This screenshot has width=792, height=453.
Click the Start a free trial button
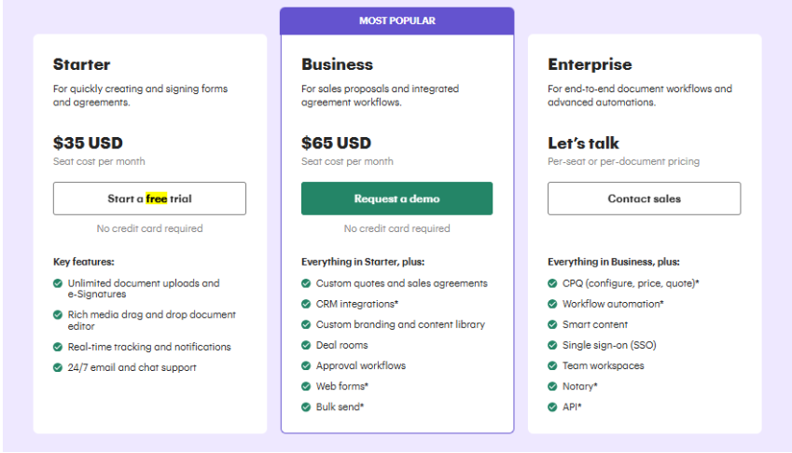pyautogui.click(x=149, y=199)
